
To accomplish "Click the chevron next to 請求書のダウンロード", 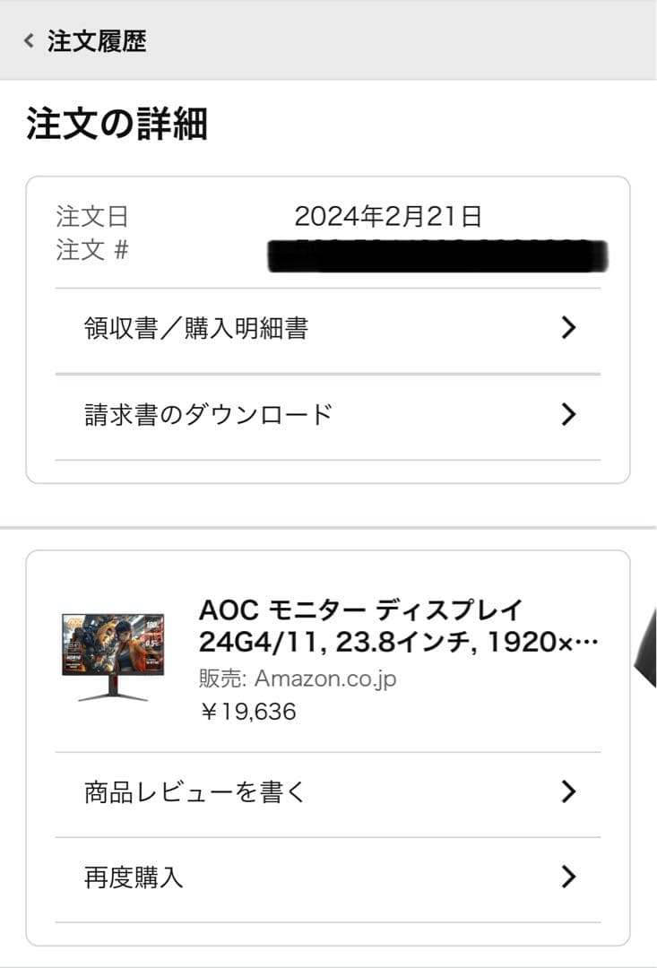I will point(567,414).
